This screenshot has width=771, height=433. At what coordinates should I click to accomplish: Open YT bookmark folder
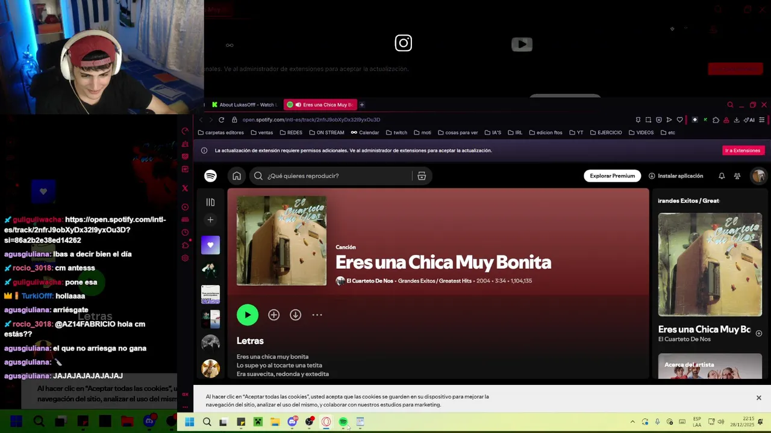click(x=576, y=132)
